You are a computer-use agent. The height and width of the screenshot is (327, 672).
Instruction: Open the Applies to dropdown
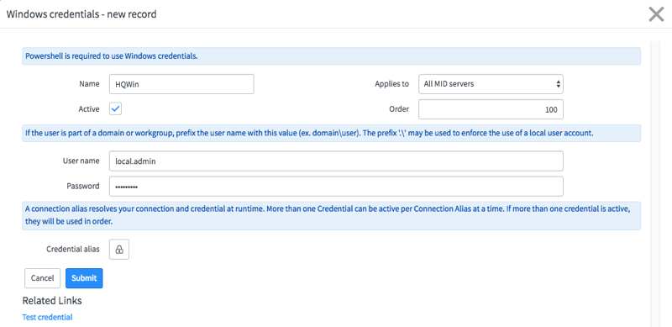point(491,84)
